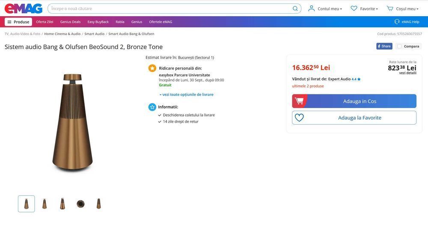The image size is (428, 226).
Task: Click Adauga in Cos button
Action: point(354,101)
